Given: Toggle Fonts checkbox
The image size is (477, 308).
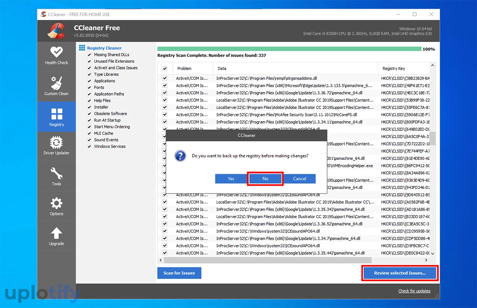Looking at the screenshot, I should [x=89, y=88].
